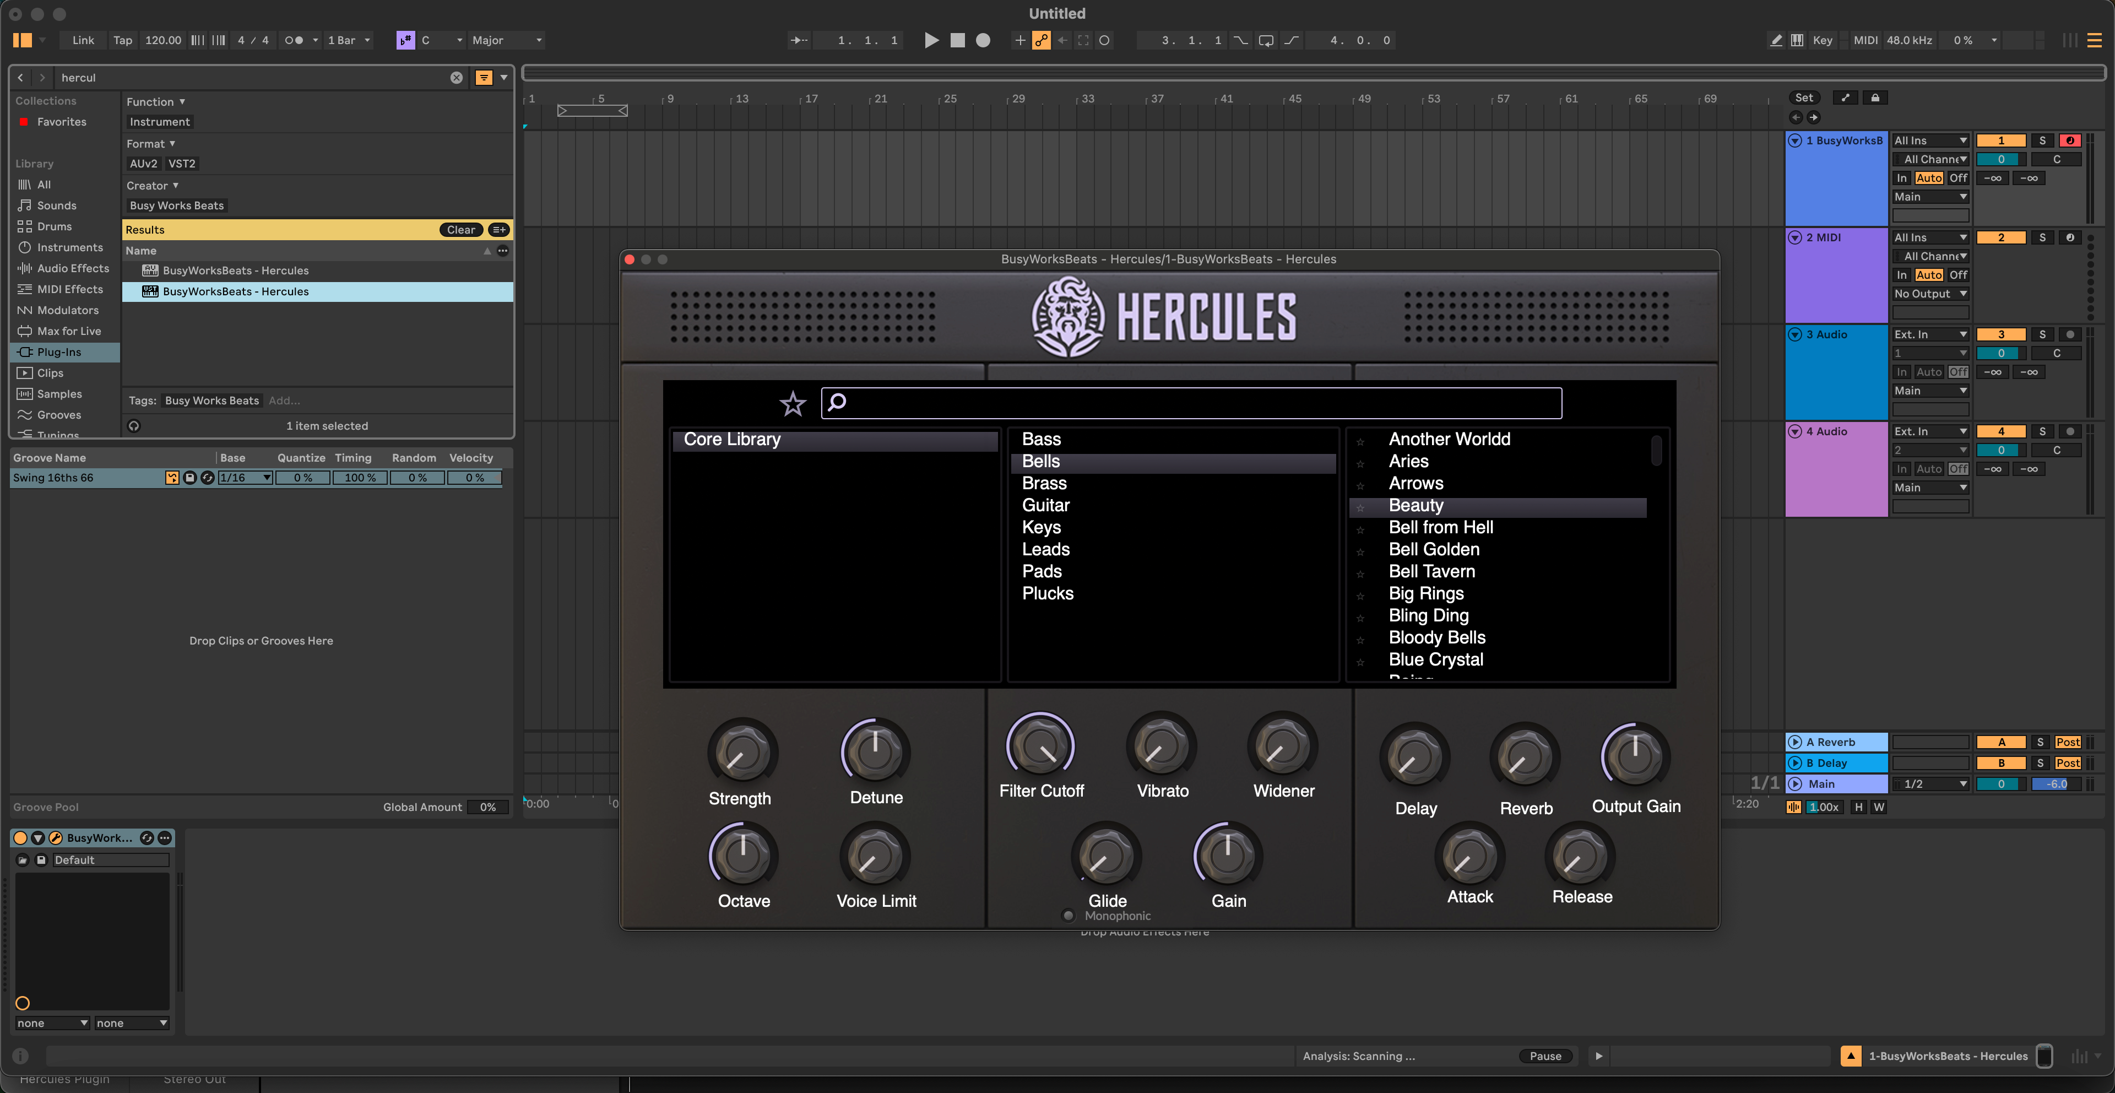2115x1093 pixels.
Task: Select the Leads category in Hercules
Action: [1045, 549]
